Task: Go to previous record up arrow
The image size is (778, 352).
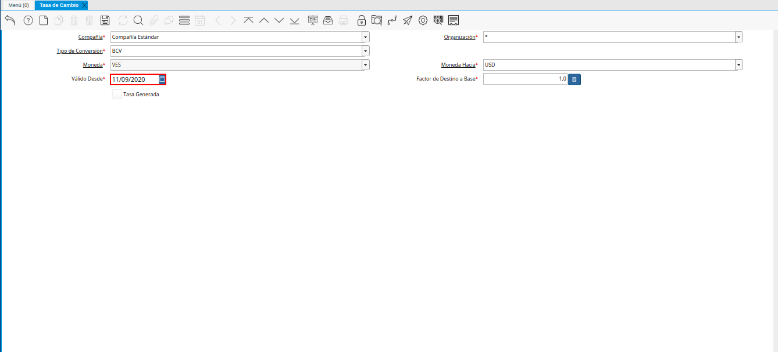Action: coord(264,20)
